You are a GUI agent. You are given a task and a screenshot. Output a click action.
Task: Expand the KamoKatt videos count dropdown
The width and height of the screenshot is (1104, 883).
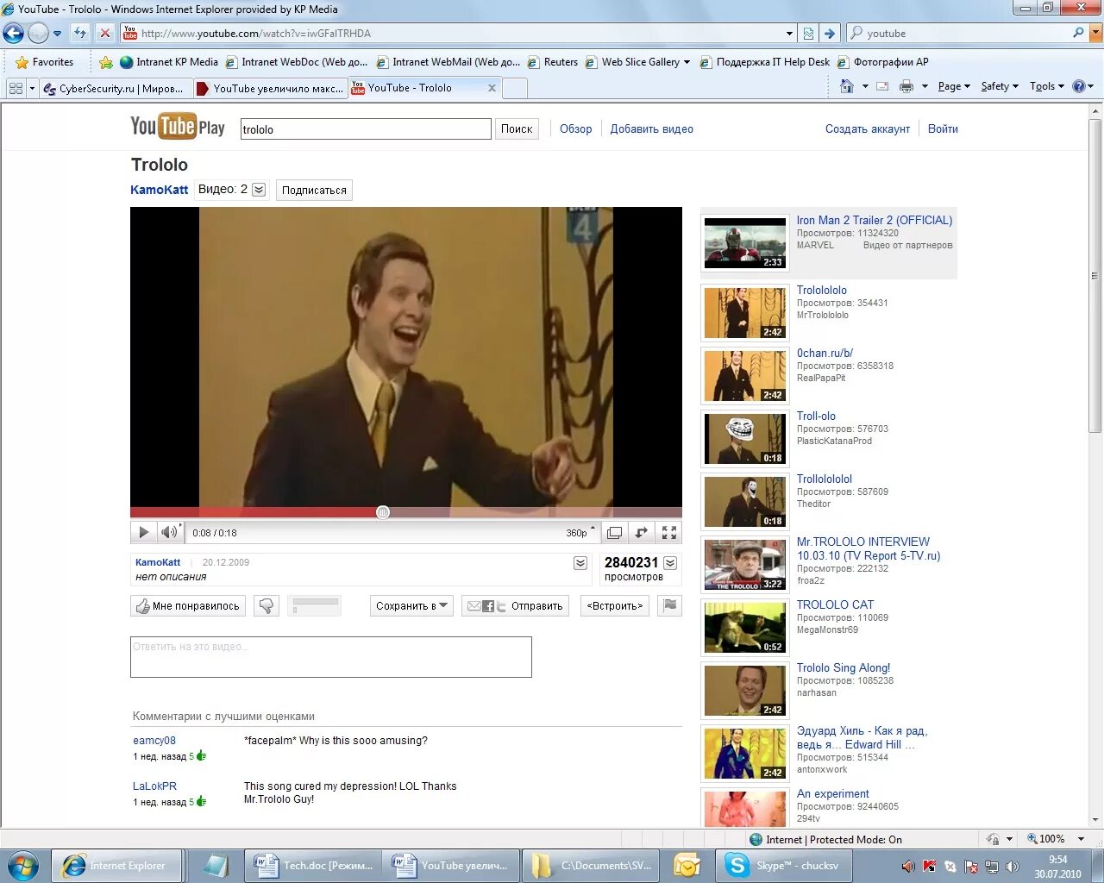(x=259, y=190)
